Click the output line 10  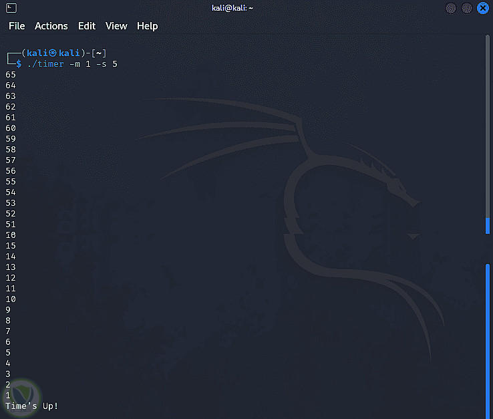coord(11,299)
